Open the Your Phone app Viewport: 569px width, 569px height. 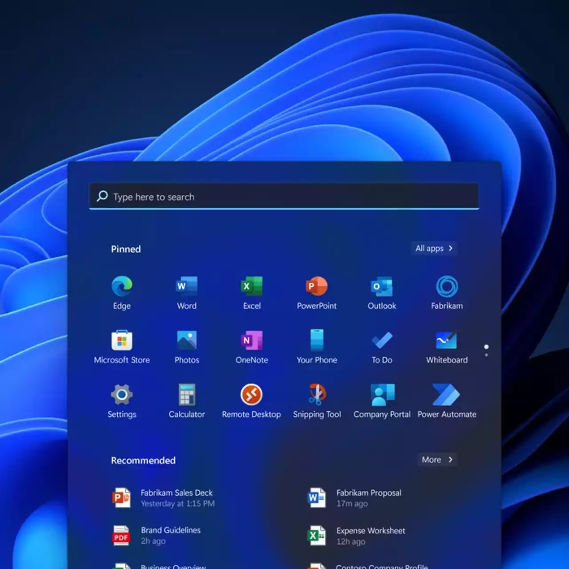pos(317,347)
